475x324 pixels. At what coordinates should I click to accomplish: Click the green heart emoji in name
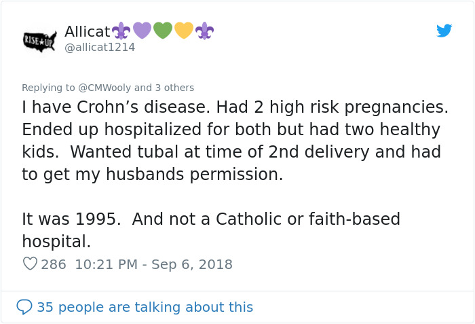(x=163, y=31)
